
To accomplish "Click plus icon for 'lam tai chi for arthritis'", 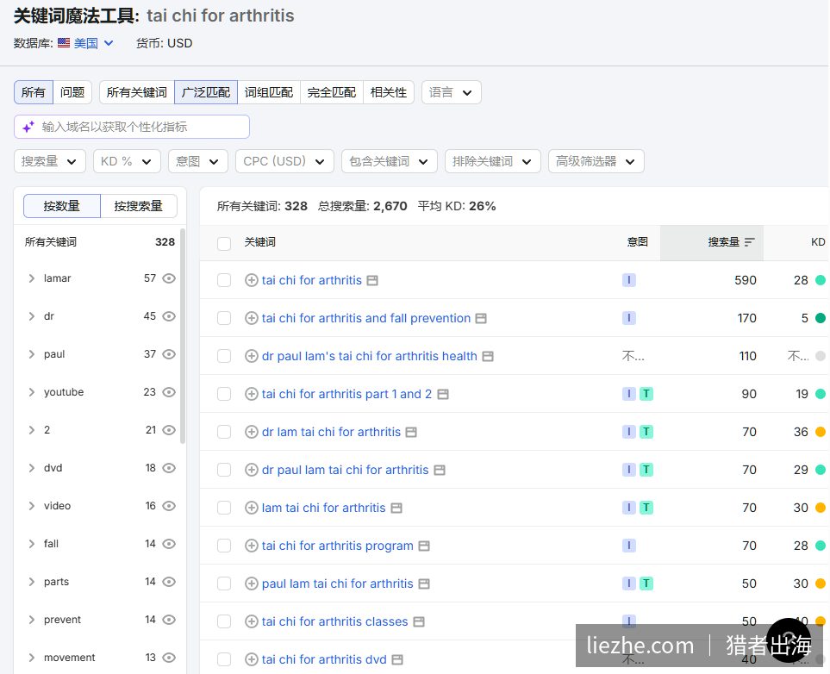I will click(x=252, y=508).
